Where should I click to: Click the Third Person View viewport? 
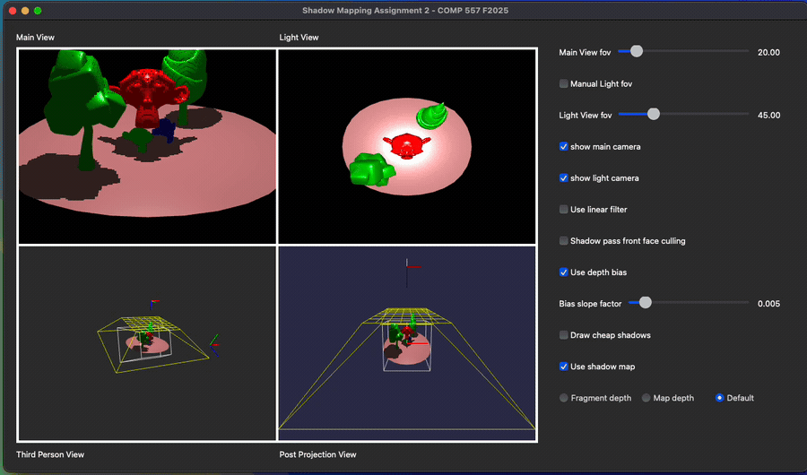[x=147, y=342]
